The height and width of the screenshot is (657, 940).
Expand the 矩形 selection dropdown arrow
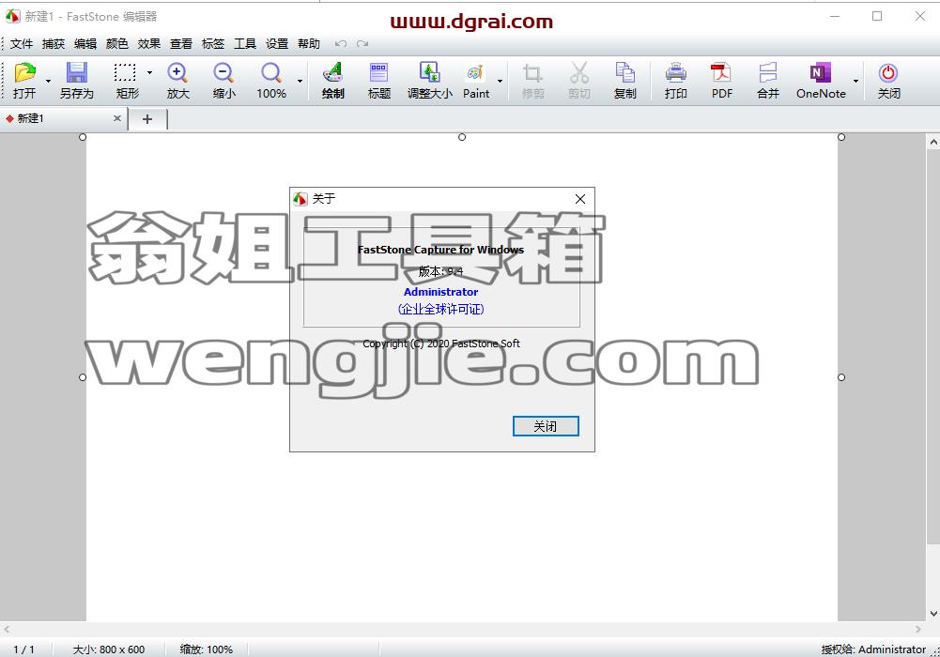149,72
